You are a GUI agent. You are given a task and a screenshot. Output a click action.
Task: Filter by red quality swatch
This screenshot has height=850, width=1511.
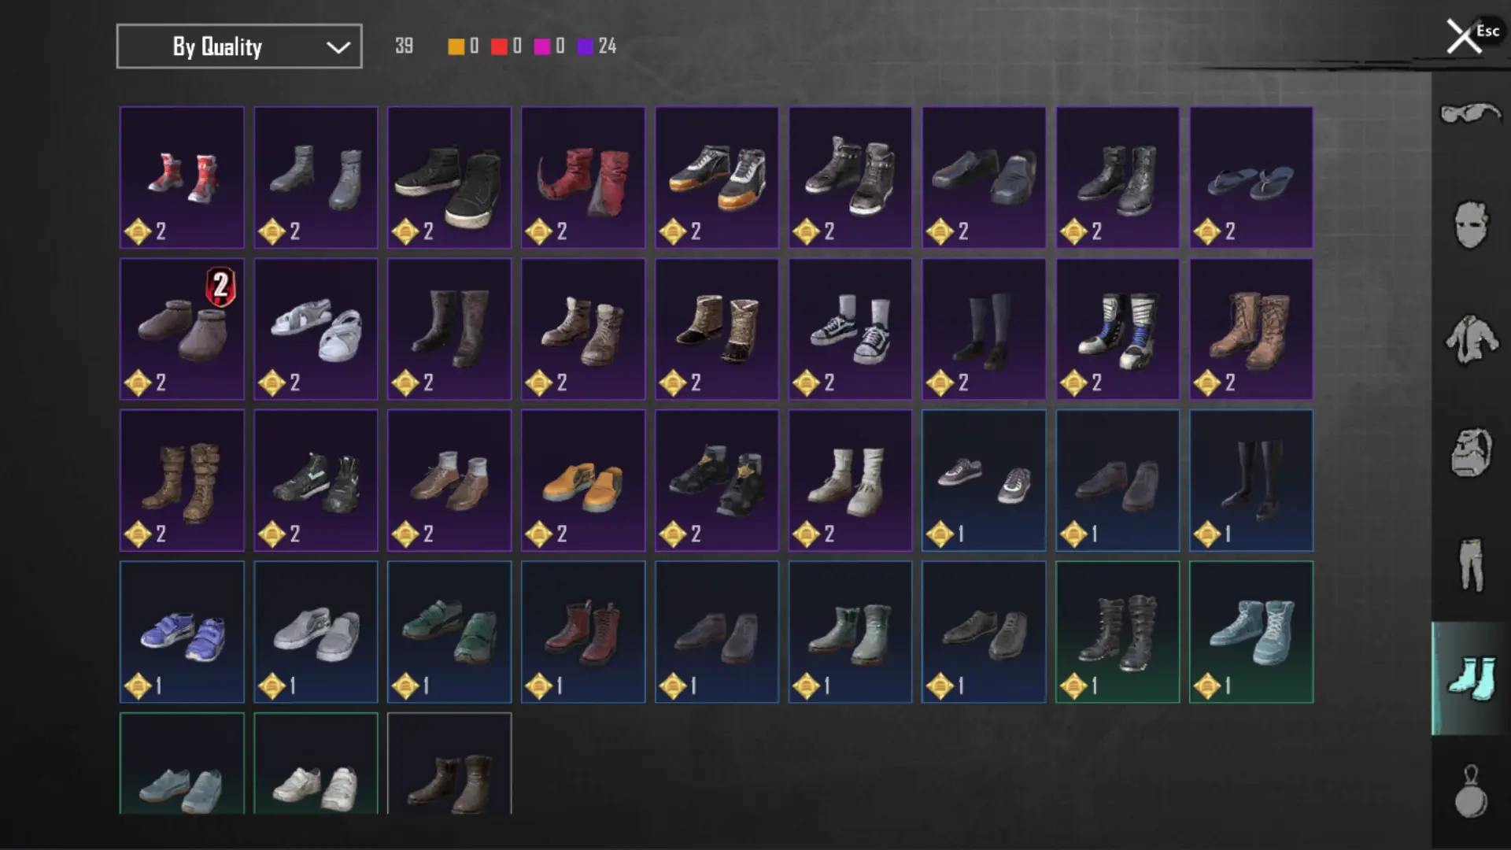click(x=499, y=46)
